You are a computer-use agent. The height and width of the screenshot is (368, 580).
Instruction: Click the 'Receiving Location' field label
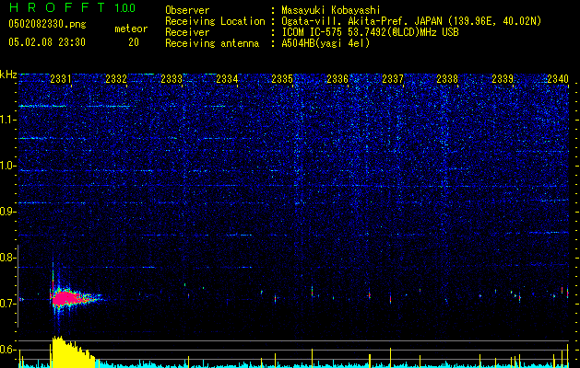point(215,21)
